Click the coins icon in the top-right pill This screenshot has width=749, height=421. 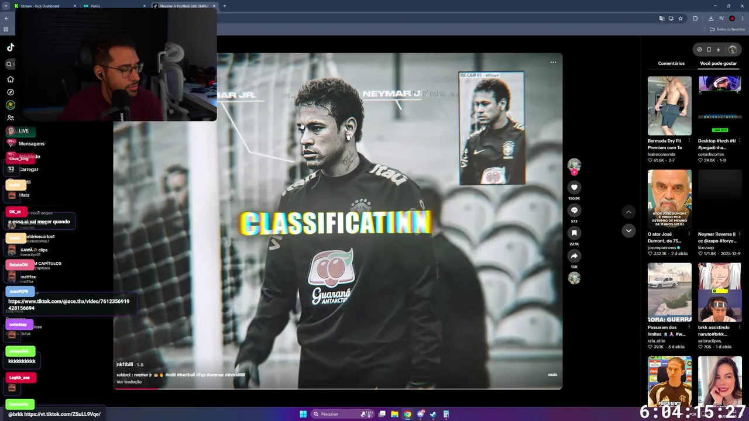(699, 50)
